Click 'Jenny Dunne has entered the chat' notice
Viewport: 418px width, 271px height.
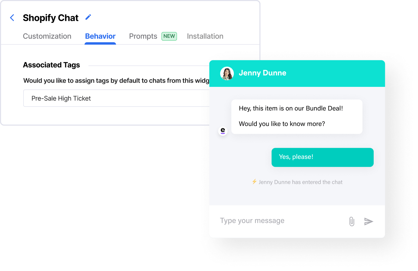pyautogui.click(x=300, y=182)
